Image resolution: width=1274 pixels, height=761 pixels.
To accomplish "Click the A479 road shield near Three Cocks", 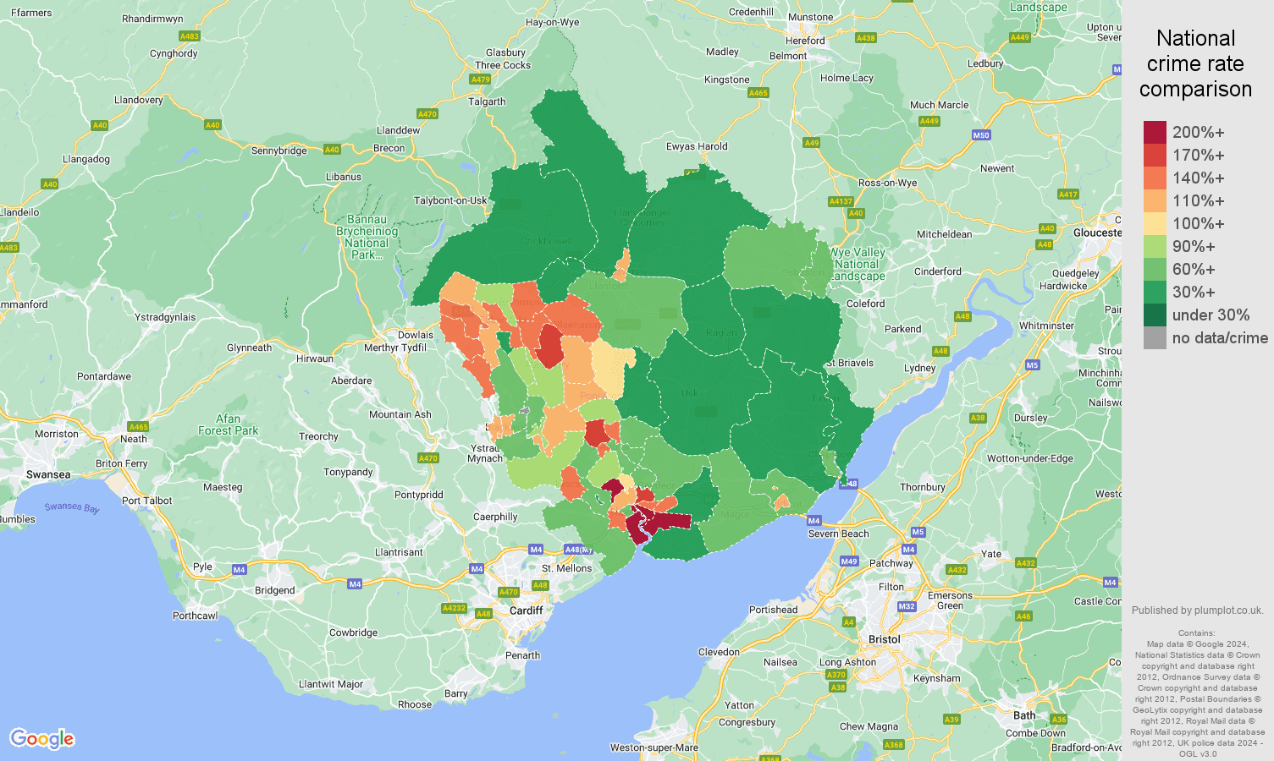I will [x=480, y=79].
